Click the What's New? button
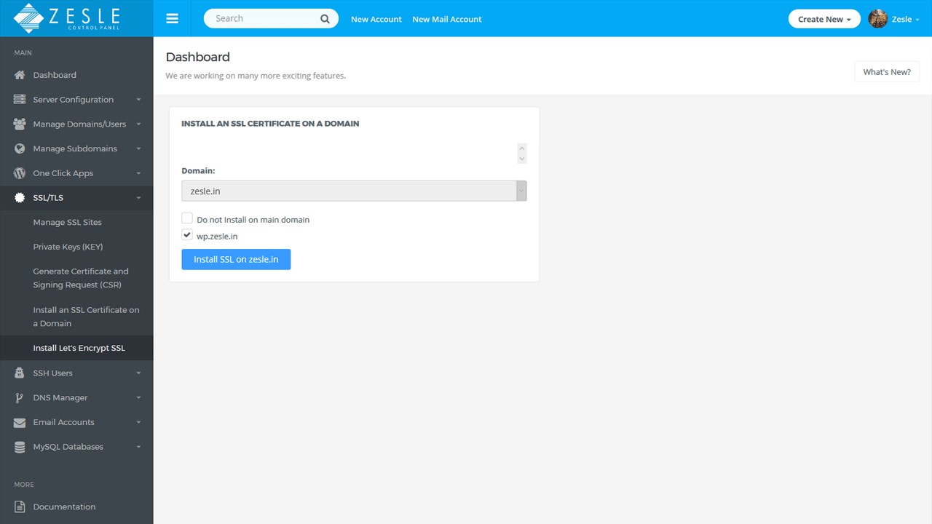This screenshot has height=524, width=932. tap(887, 71)
